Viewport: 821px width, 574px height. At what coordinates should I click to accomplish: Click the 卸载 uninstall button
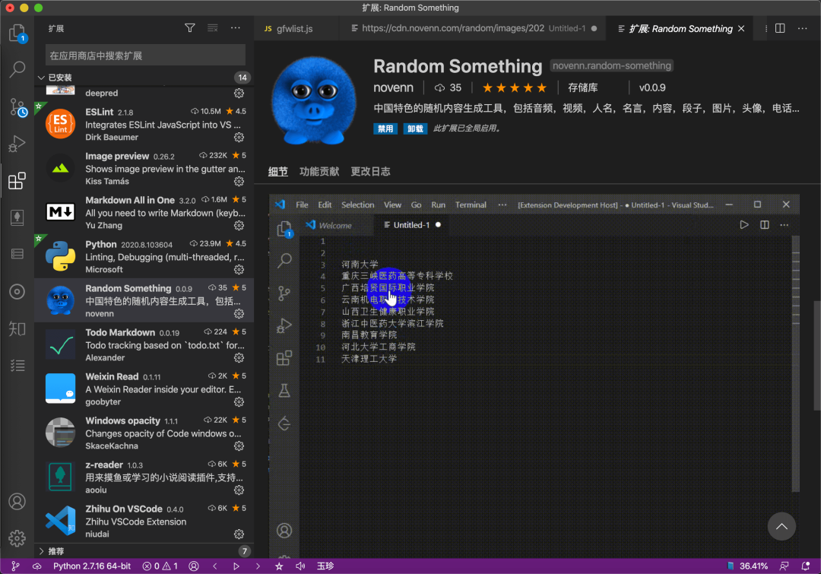click(x=414, y=128)
